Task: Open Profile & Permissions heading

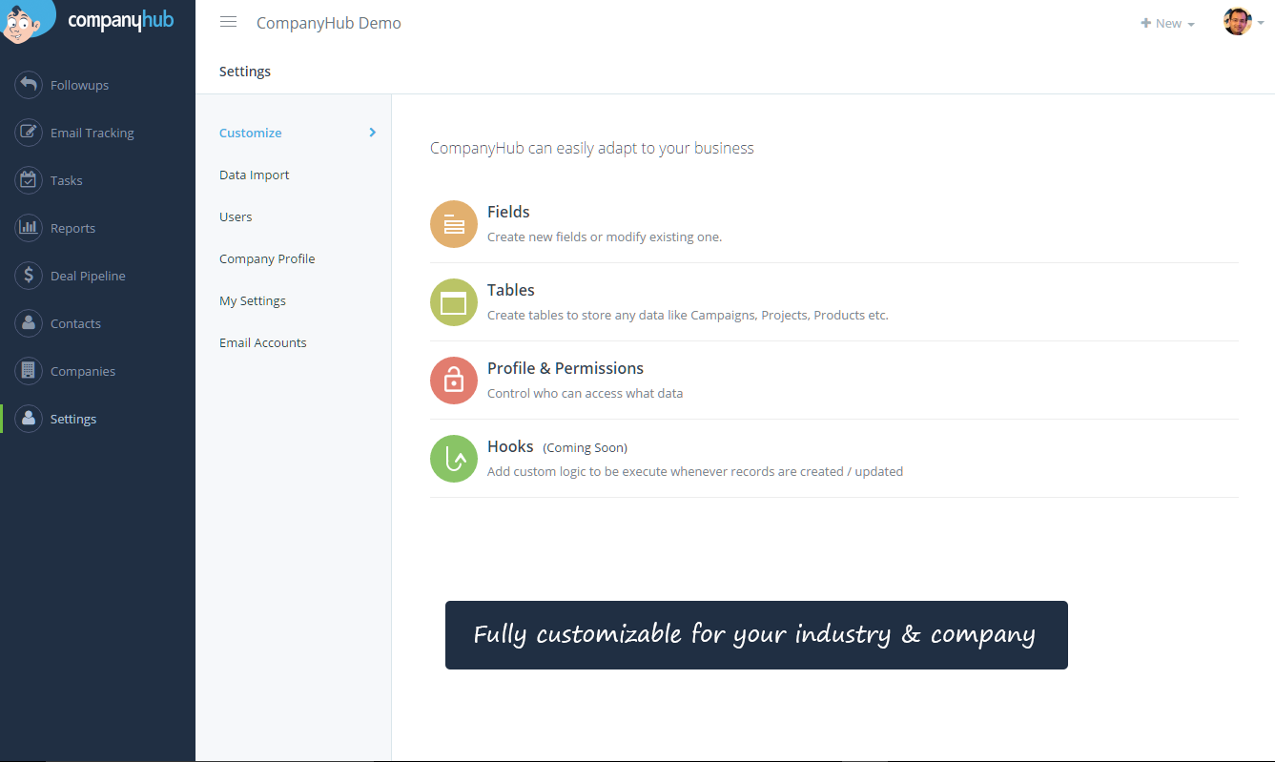Action: [x=566, y=368]
